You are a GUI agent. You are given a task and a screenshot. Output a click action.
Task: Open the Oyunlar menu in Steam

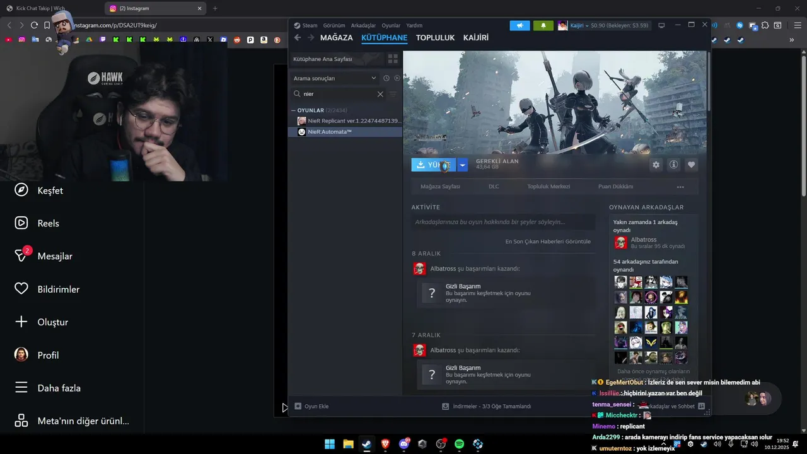pos(391,25)
